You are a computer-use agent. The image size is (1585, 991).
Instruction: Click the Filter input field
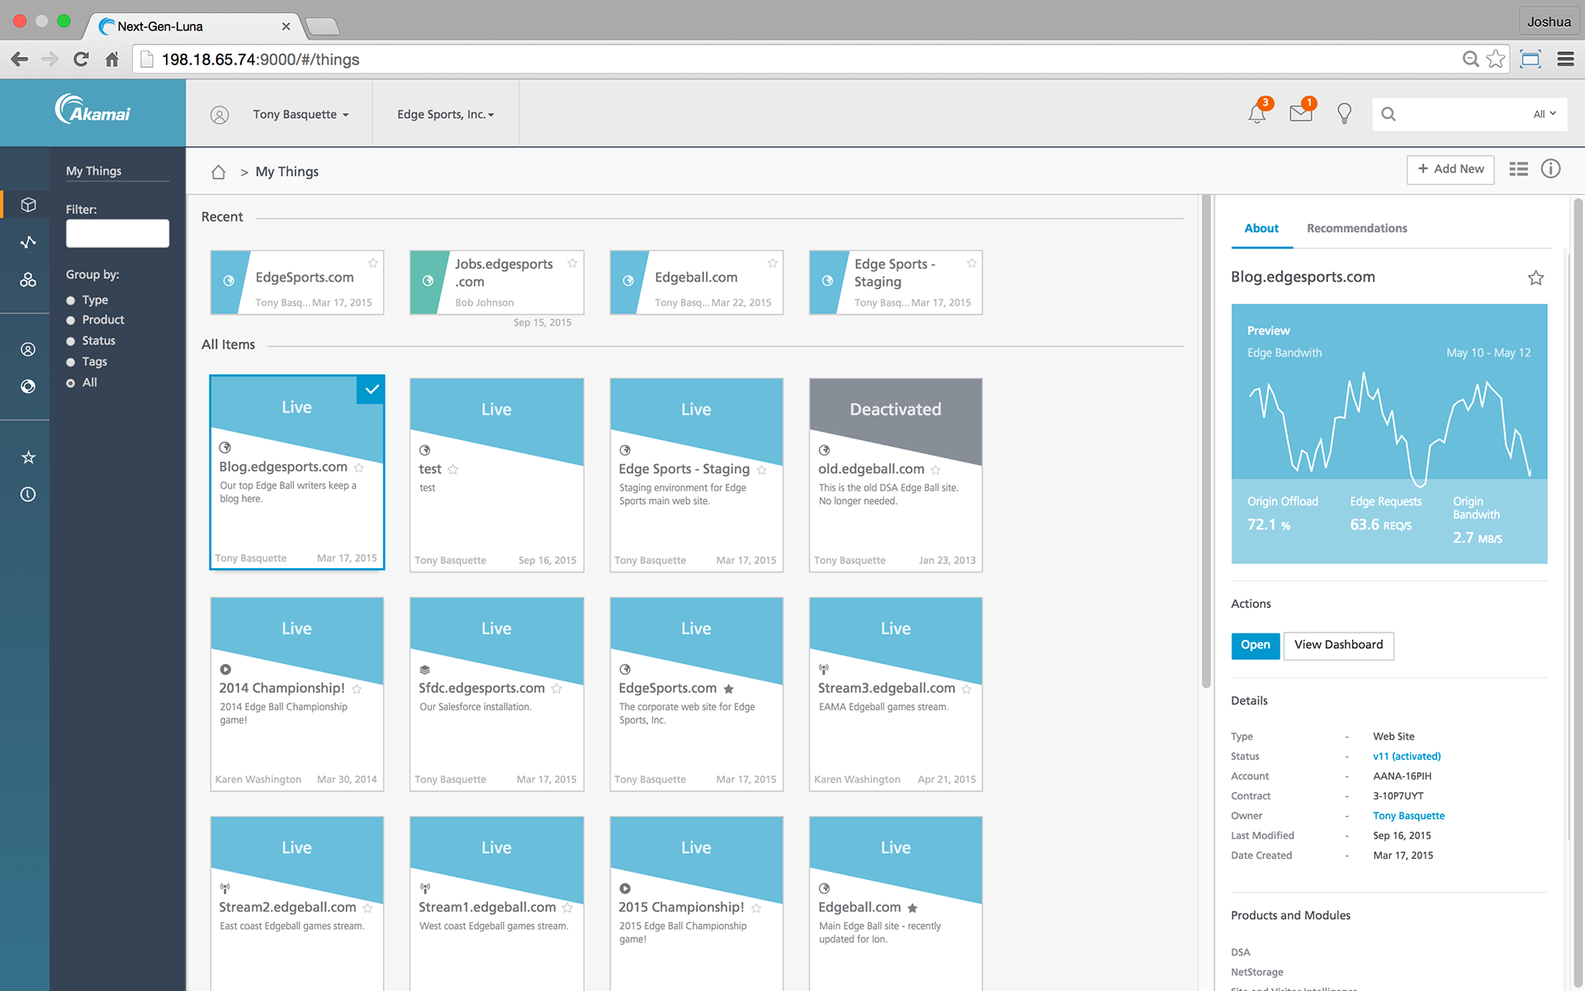tap(117, 234)
